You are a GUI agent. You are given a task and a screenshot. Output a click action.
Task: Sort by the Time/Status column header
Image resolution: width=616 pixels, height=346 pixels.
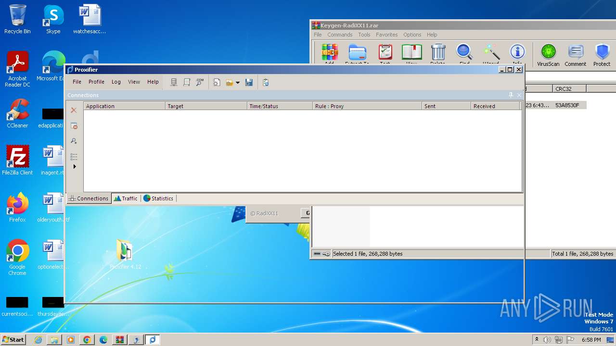pyautogui.click(x=280, y=106)
